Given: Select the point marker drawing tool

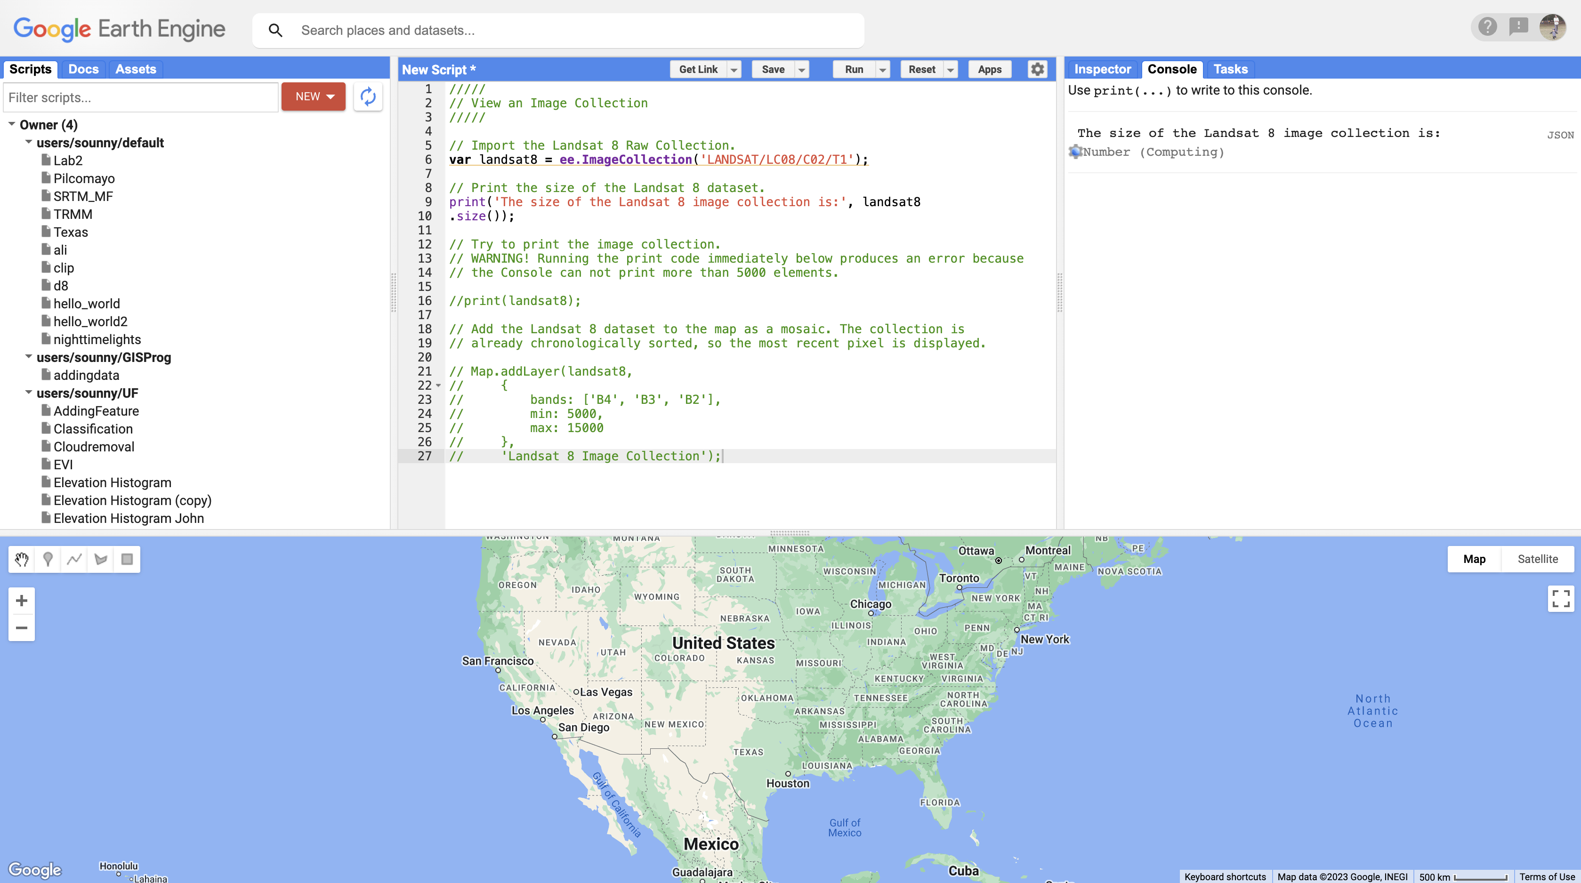Looking at the screenshot, I should click(x=47, y=559).
